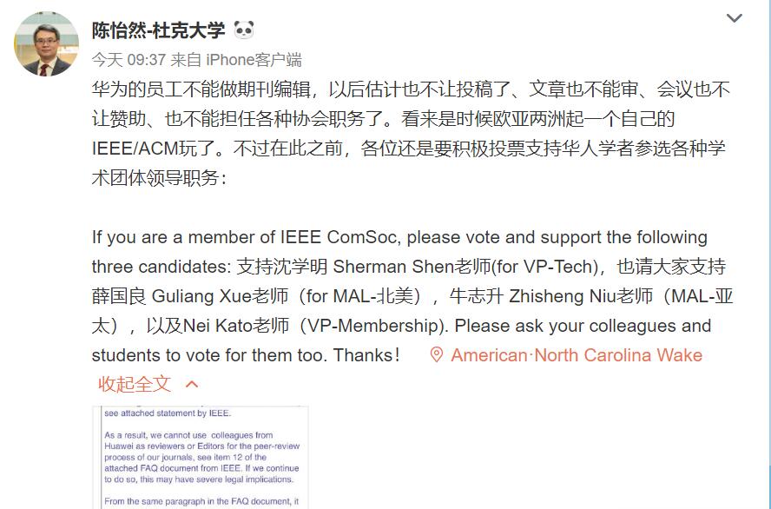Image resolution: width=771 pixels, height=509 pixels.
Task: Click the 今天 09:37 timestamp link
Action: [x=128, y=60]
